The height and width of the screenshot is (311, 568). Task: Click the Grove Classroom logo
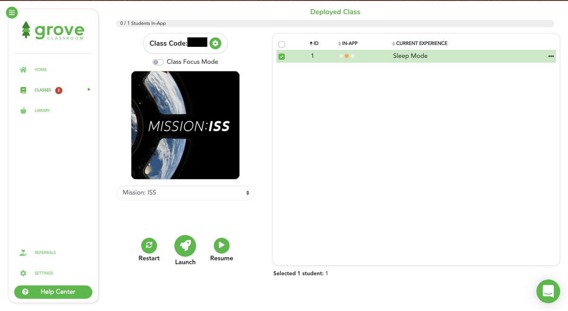pyautogui.click(x=53, y=31)
